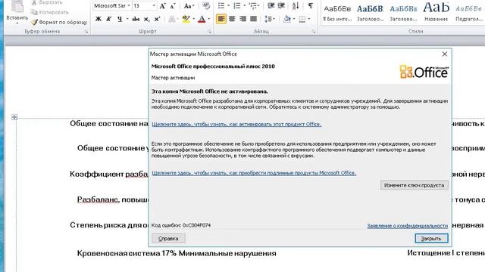
Task: Click 'Кровеносная система 17%' text in document
Action: (x=127, y=254)
